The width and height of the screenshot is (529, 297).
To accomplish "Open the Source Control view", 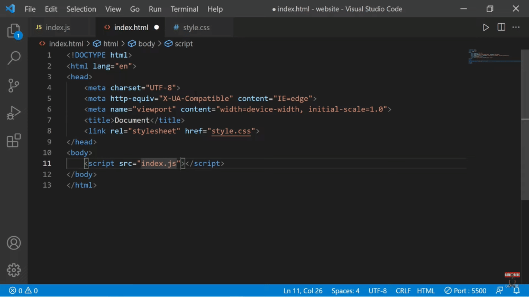I will click(14, 86).
